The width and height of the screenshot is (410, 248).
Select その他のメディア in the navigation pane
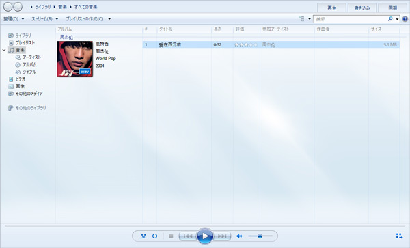click(x=29, y=94)
